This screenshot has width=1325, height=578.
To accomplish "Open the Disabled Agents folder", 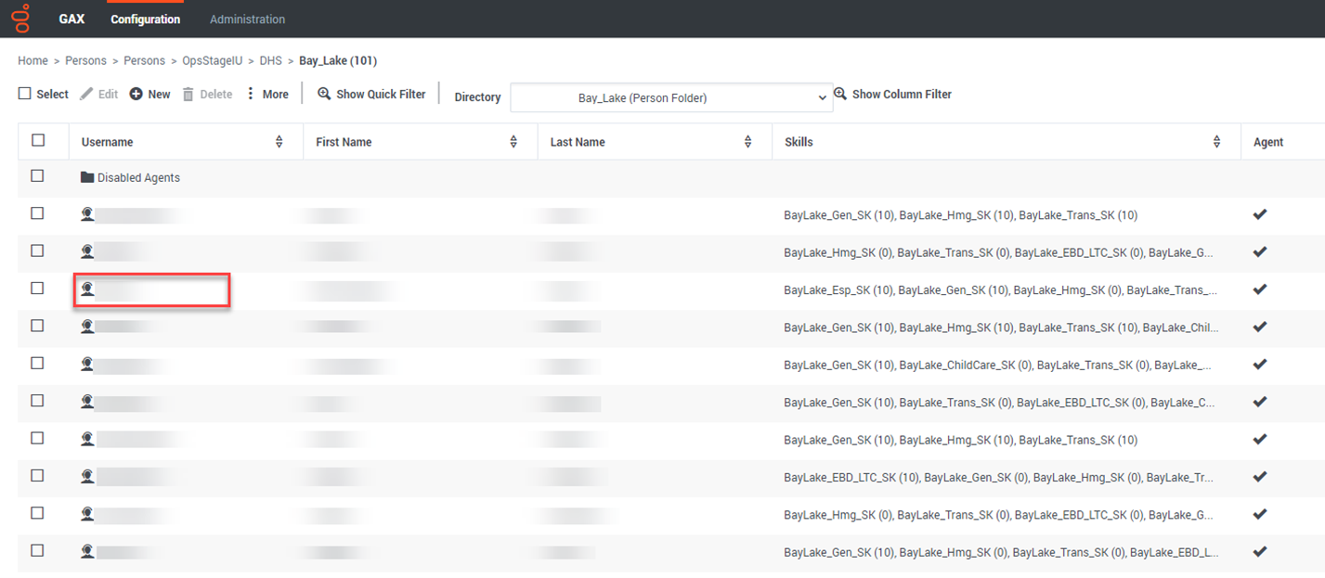I will coord(137,178).
